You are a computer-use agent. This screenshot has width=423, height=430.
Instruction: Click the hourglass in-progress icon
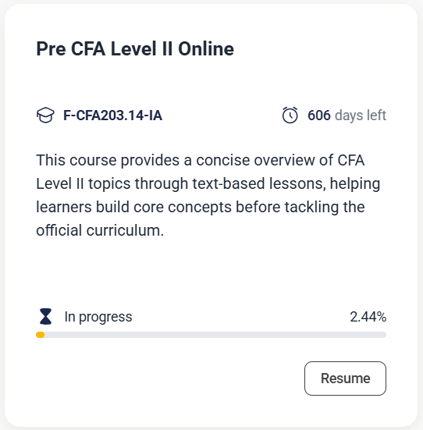[45, 317]
